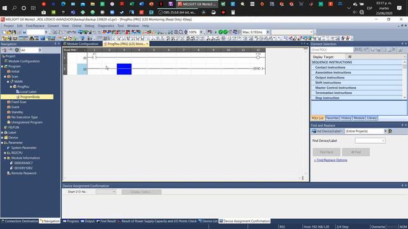Open Windows taskbar search
Viewport: 408px width, 229px height.
[14, 8]
